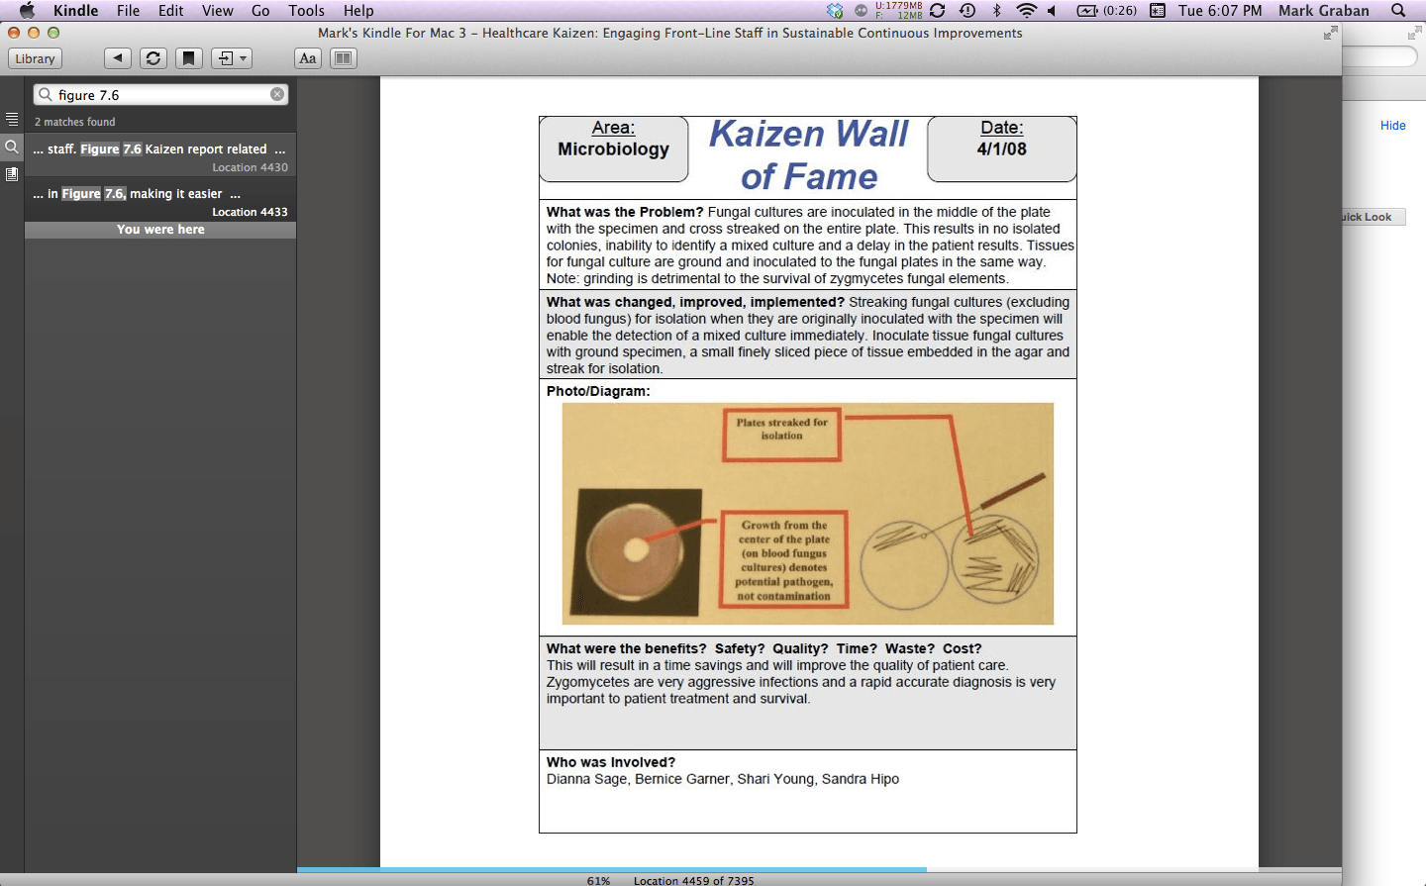Screen dimensions: 1426x886
Task: Click the clock showing Tue 6:07 PM
Action: [x=1220, y=11]
